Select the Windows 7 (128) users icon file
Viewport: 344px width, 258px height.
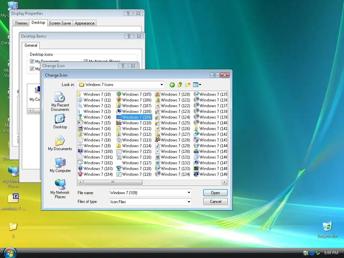[x=172, y=140]
